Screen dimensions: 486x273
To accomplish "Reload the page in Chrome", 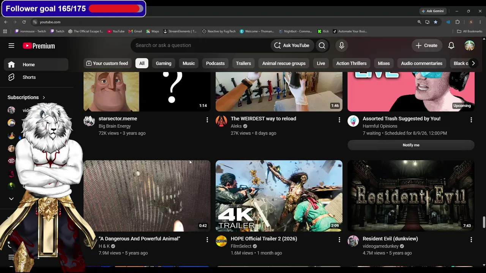I will click(x=24, y=22).
